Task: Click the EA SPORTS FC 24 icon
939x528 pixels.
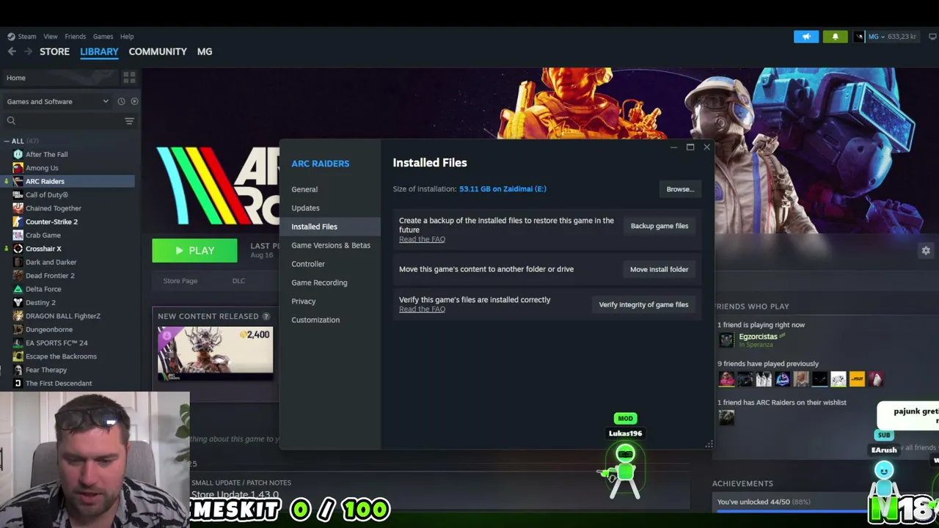Action: pos(18,342)
